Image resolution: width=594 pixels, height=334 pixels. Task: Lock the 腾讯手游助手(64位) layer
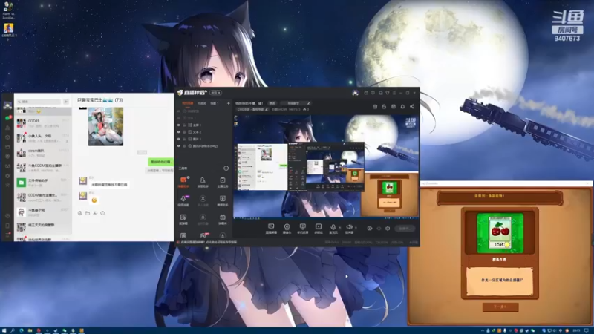pos(184,145)
